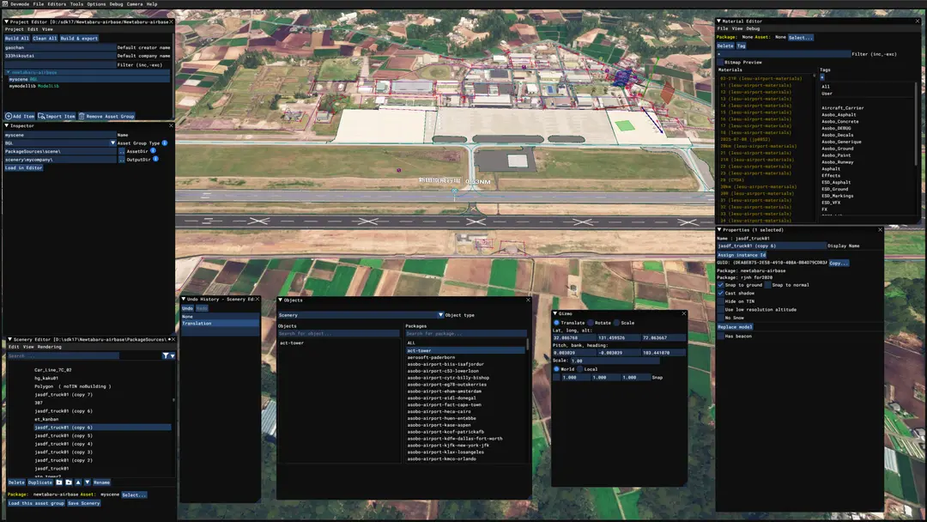Move selected scenery object down with arrow

[x=88, y=483]
